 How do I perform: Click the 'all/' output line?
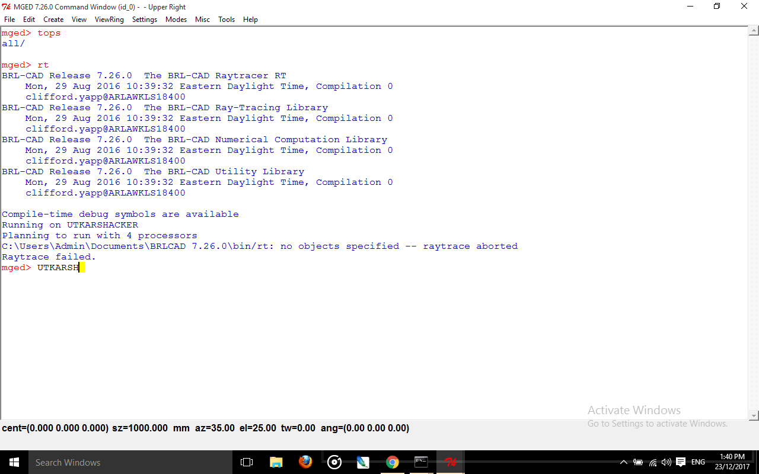[14, 44]
